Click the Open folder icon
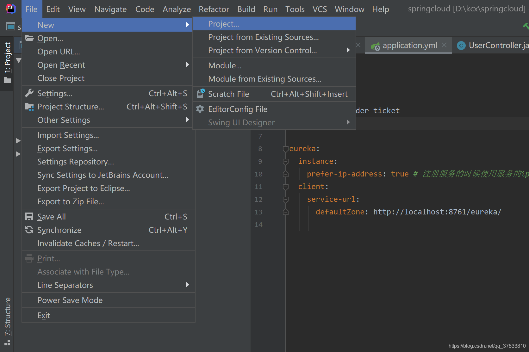The width and height of the screenshot is (529, 352). (29, 38)
